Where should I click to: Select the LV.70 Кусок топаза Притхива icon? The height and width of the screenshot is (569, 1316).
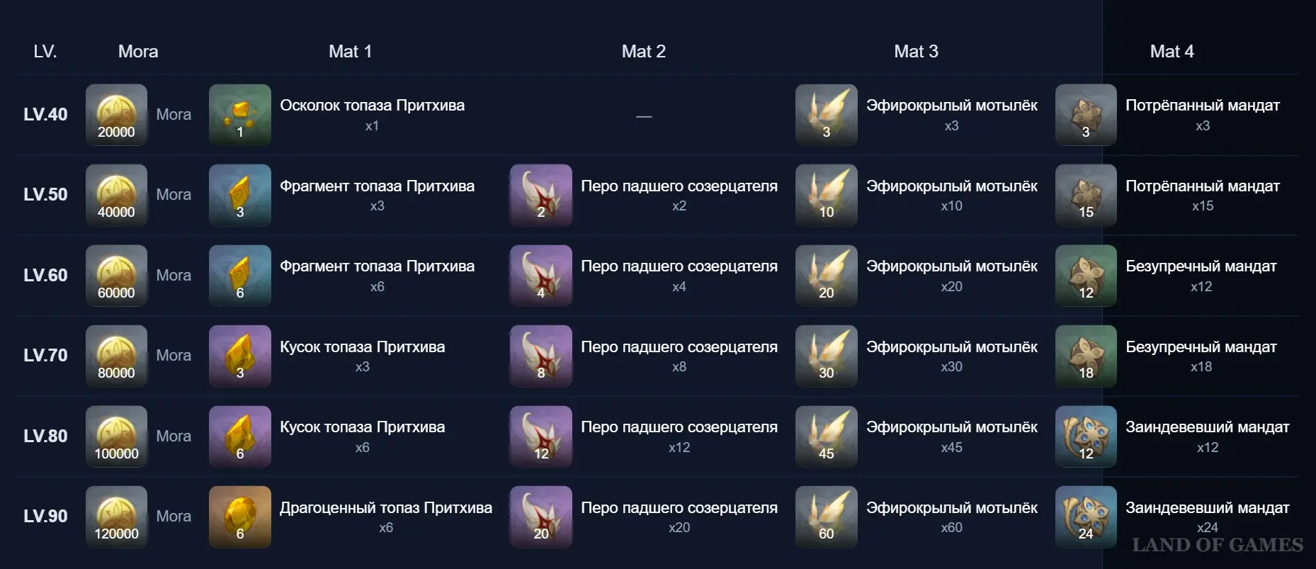(239, 356)
